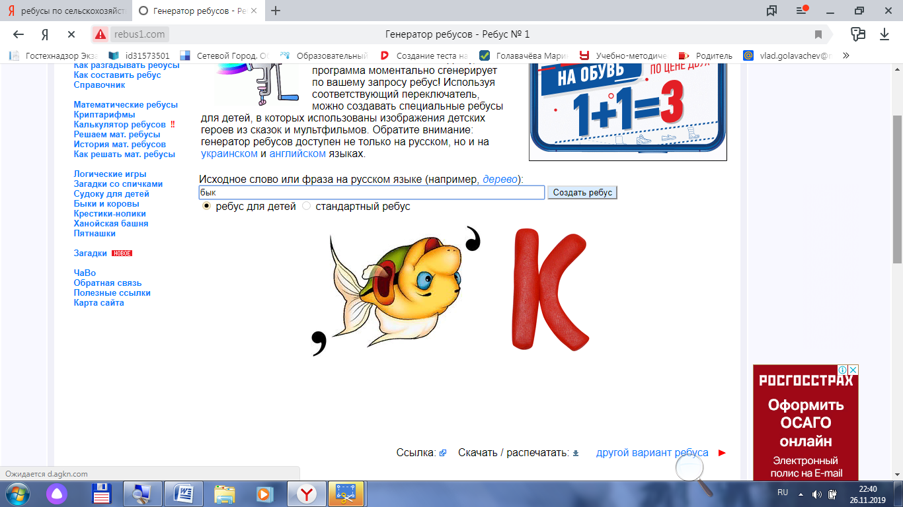Open 'Загадки' new section link
Screen dimensions: 903x507
pyautogui.click(x=90, y=253)
